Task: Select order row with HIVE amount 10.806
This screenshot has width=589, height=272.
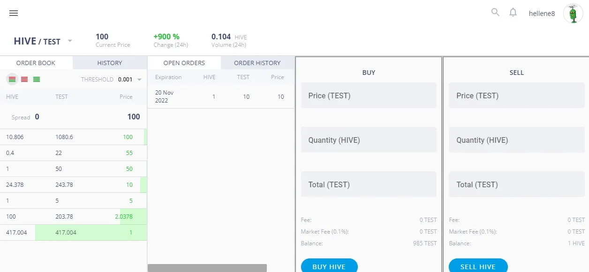Action: (73, 137)
